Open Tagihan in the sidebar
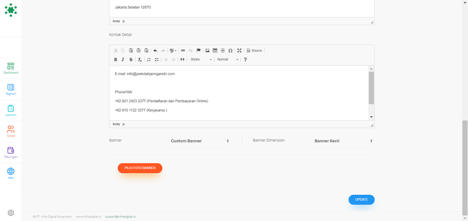The image size is (468, 221). point(11,90)
